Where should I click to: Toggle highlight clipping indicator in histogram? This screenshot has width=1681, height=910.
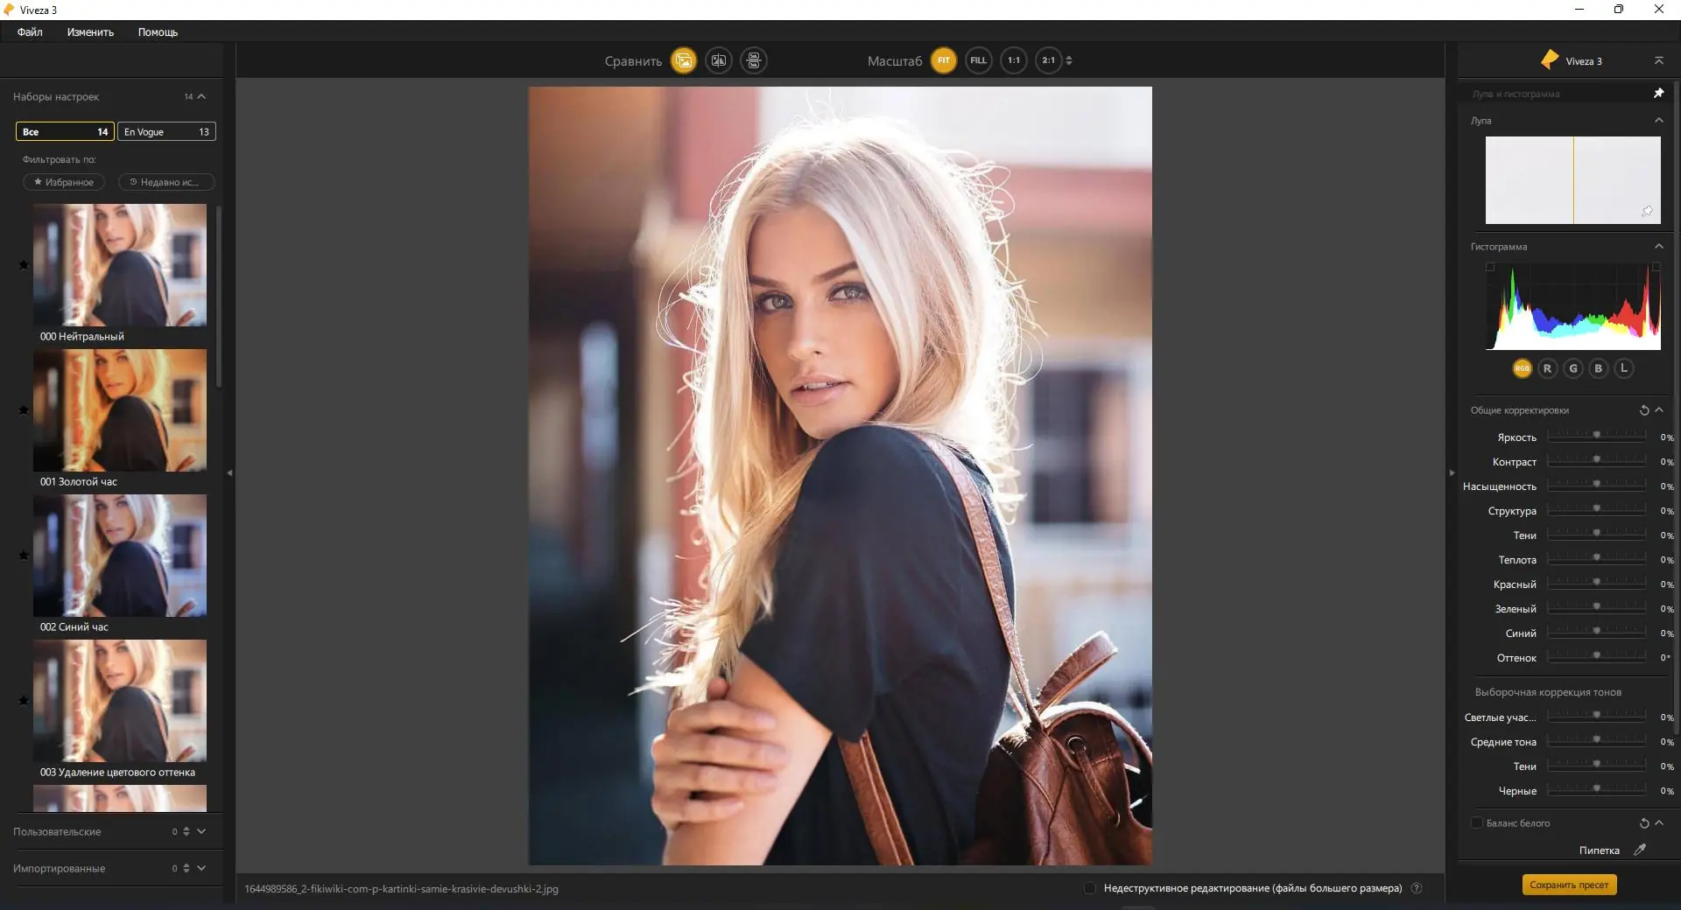[1656, 267]
